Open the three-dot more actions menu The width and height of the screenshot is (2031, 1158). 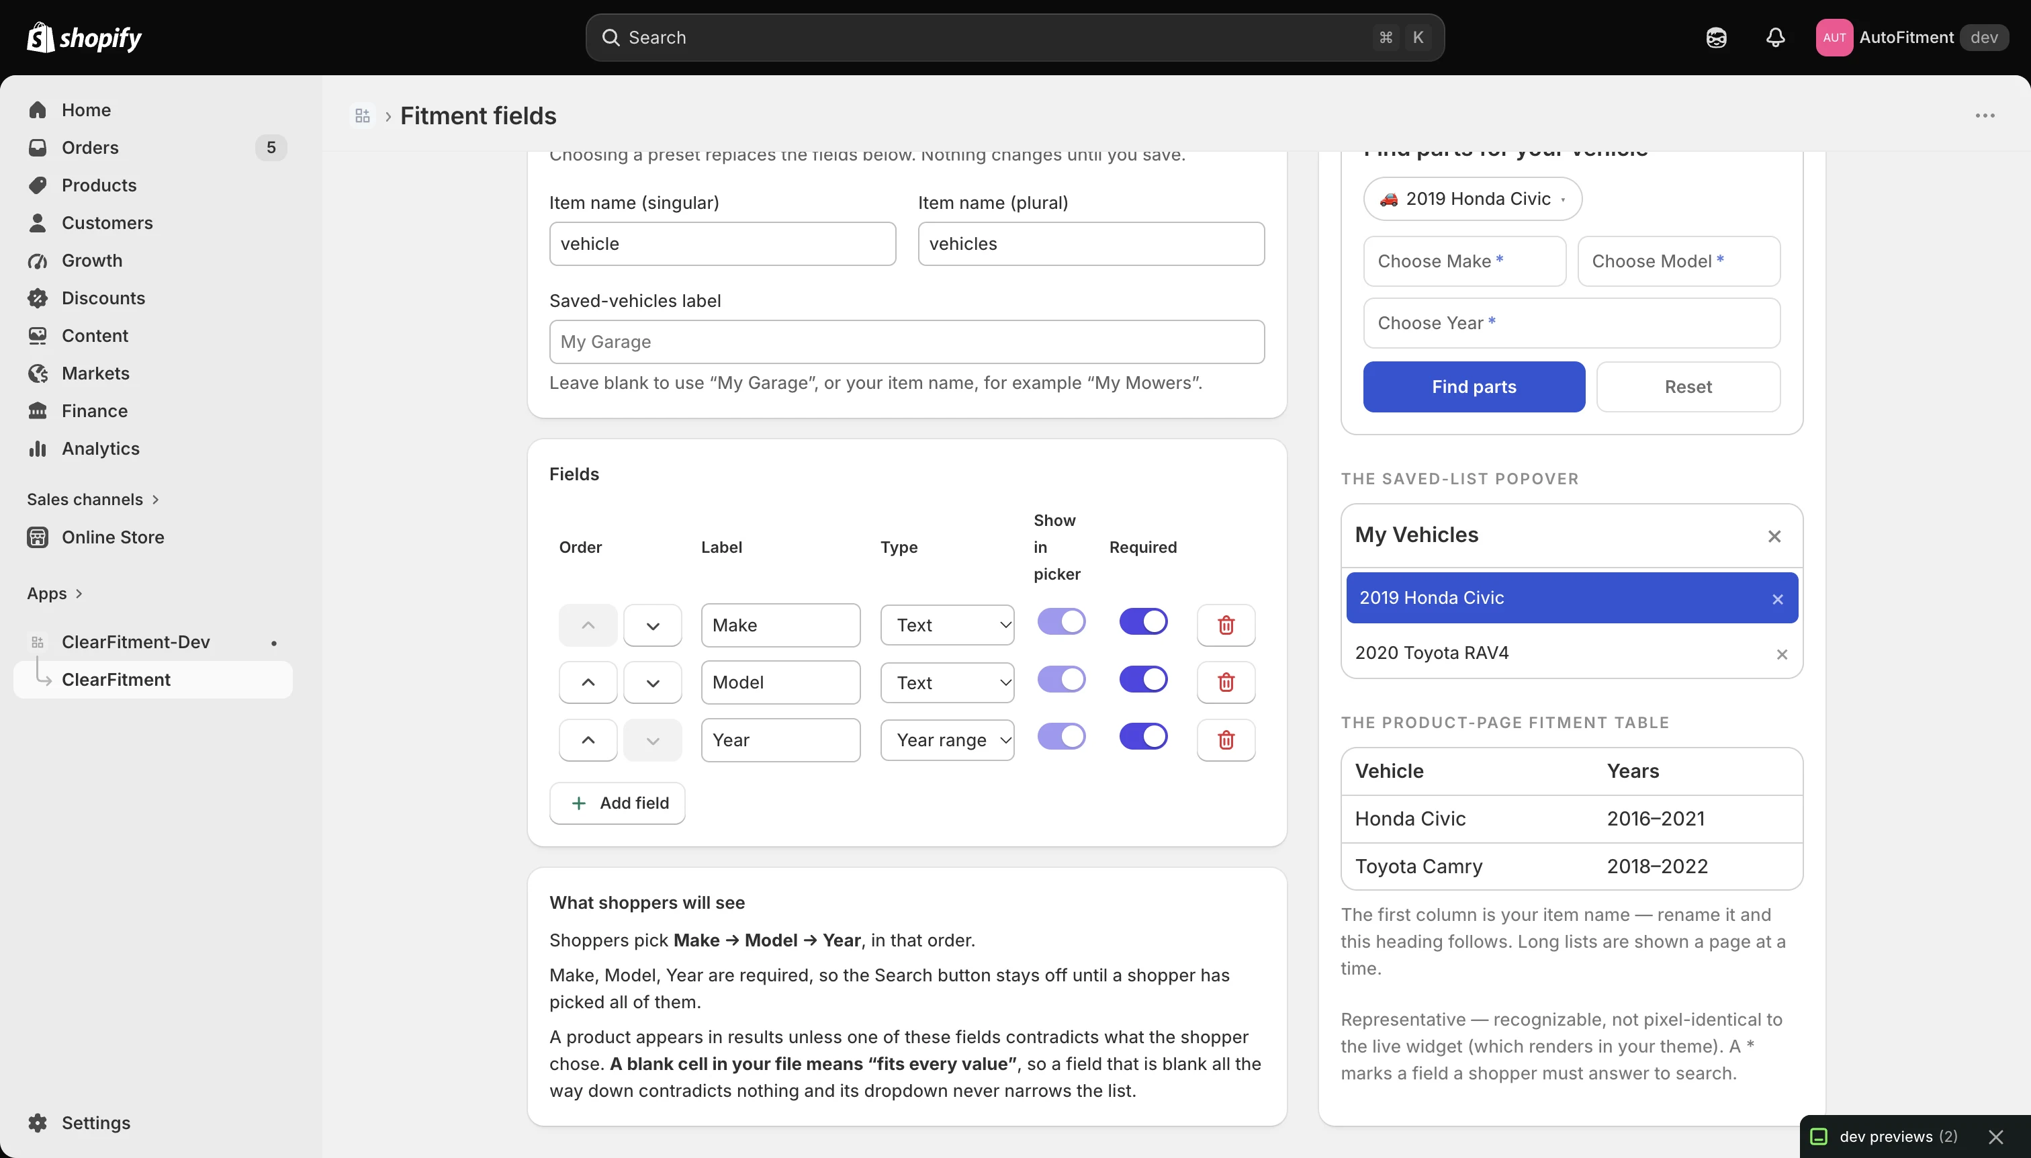1985,116
